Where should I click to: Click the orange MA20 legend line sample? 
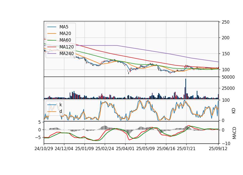point(52,33)
